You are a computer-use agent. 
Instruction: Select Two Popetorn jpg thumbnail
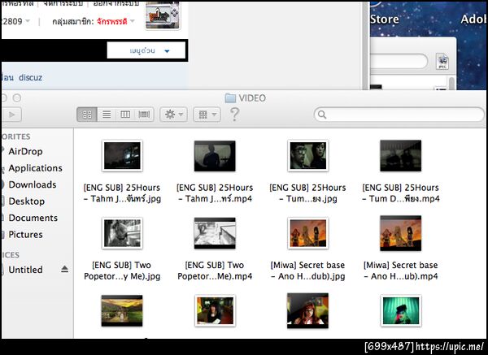[x=122, y=233]
